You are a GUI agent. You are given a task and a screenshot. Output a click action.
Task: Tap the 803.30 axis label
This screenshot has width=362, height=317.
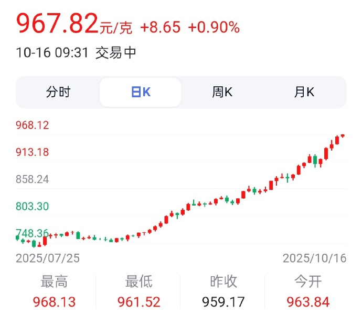(33, 206)
